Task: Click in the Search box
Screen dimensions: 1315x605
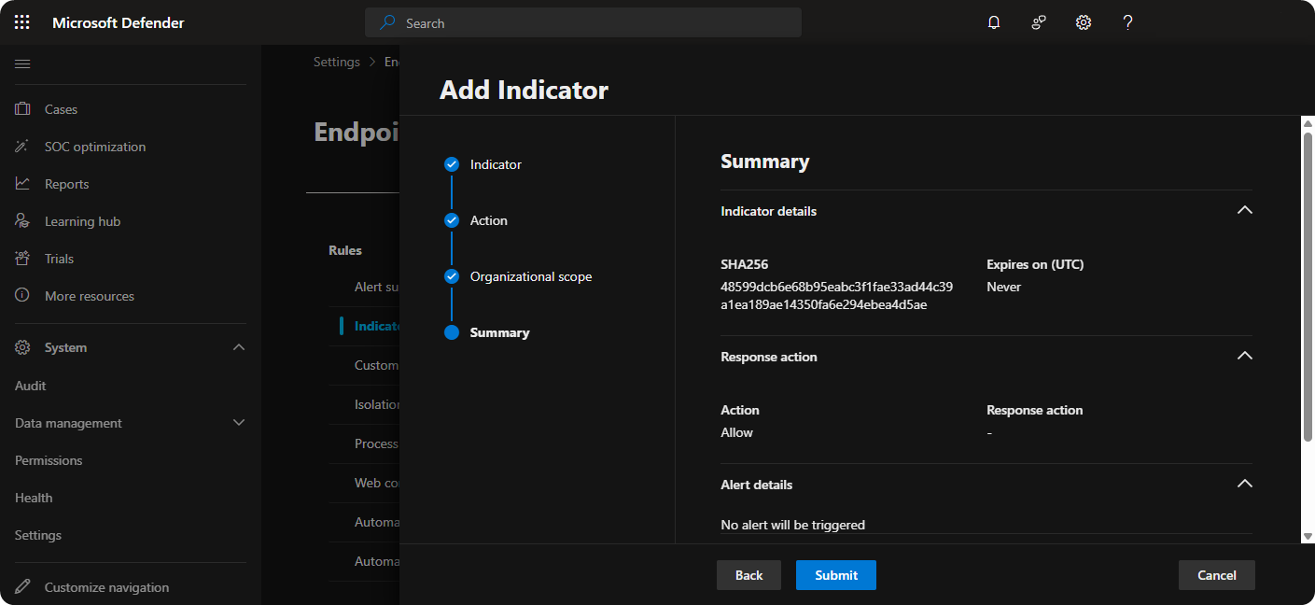Action: (597, 23)
